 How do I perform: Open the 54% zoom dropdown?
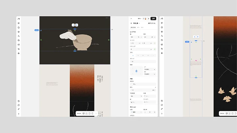point(140,18)
